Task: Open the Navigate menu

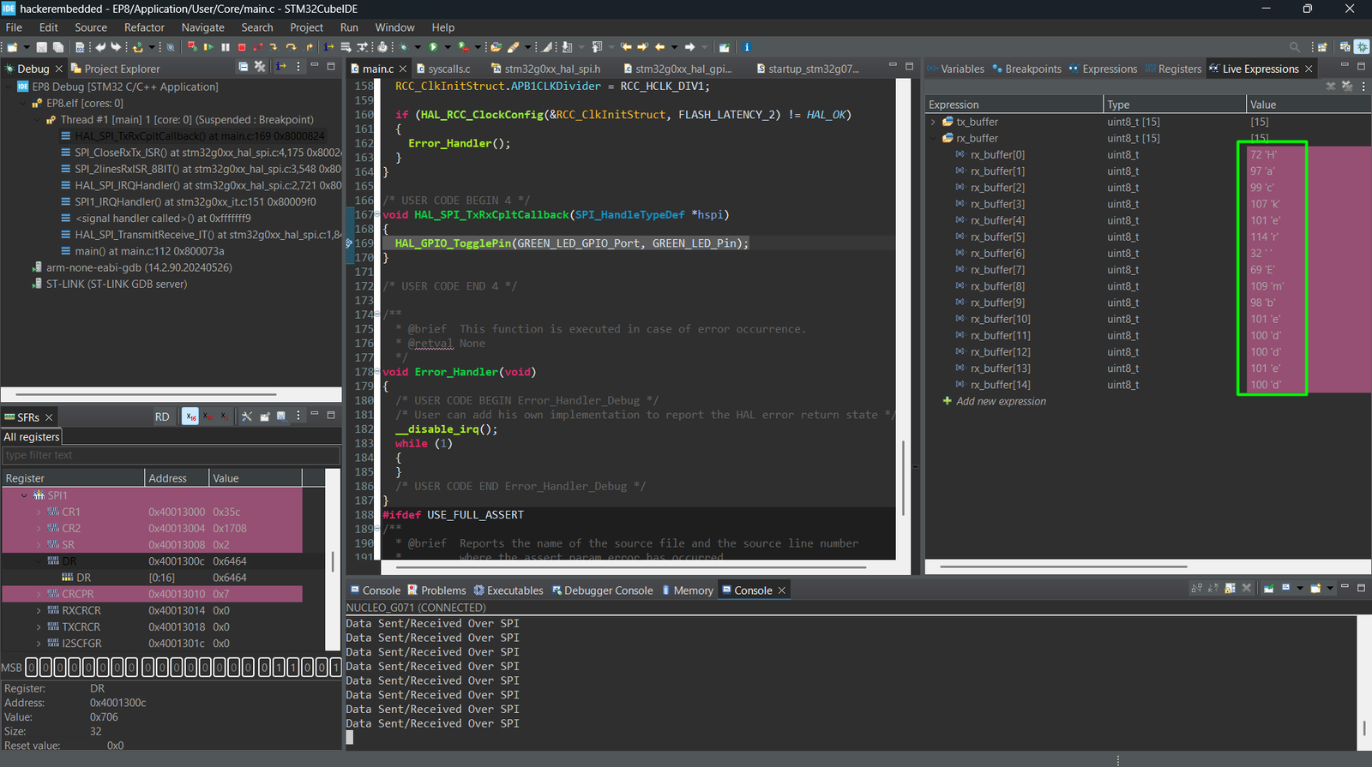Action: click(x=202, y=27)
